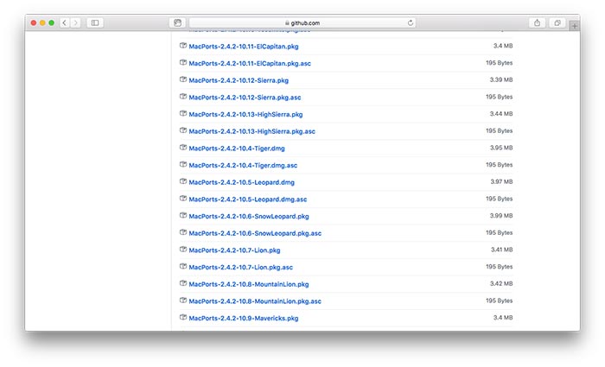Click the 3.95 MB size of Tiger.dmg
The height and width of the screenshot is (367, 605).
pyautogui.click(x=501, y=148)
